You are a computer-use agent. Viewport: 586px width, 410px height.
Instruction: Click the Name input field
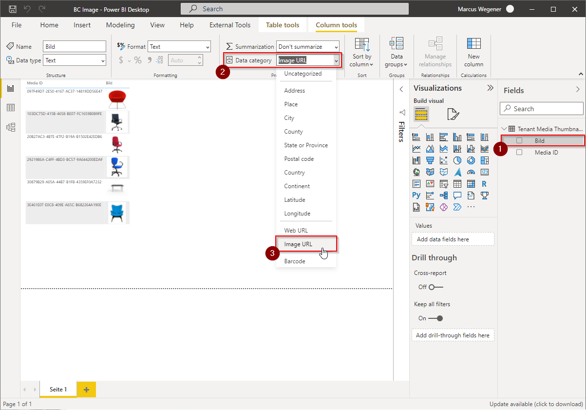[x=75, y=47]
